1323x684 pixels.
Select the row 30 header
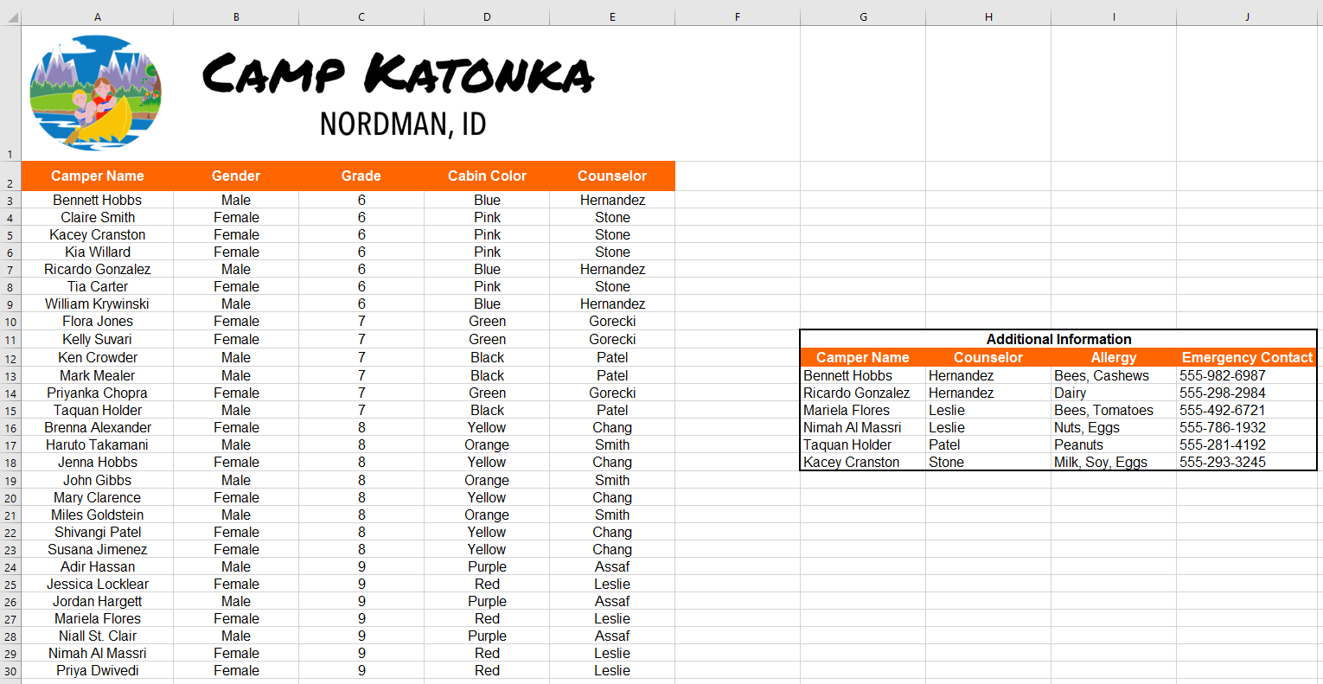point(10,671)
